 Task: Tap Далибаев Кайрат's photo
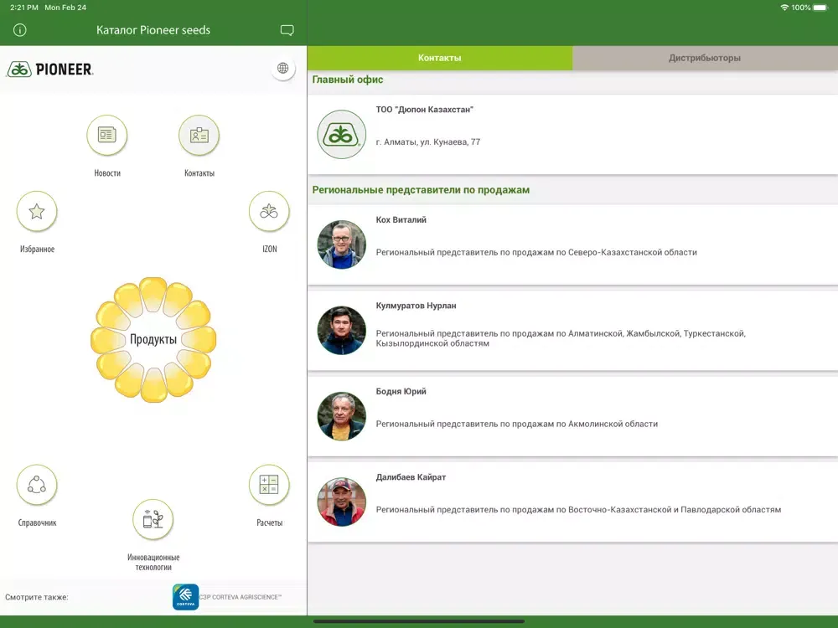(342, 502)
